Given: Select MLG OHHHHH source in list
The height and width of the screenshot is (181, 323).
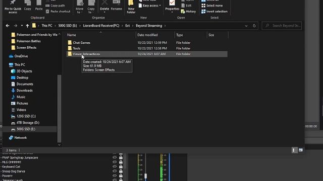Looking at the screenshot, I should 12,162.
